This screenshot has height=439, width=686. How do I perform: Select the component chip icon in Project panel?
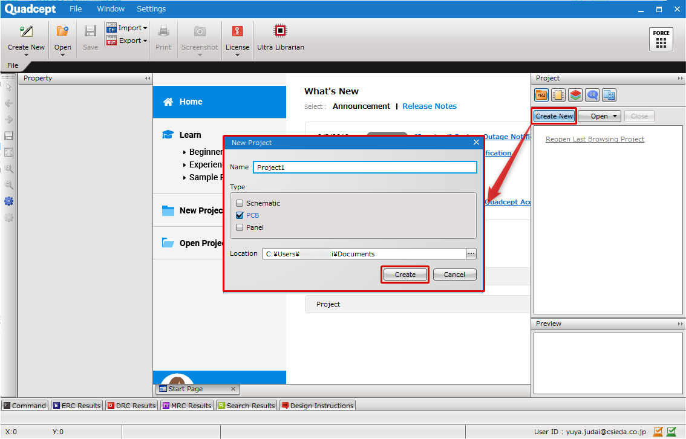pyautogui.click(x=558, y=95)
